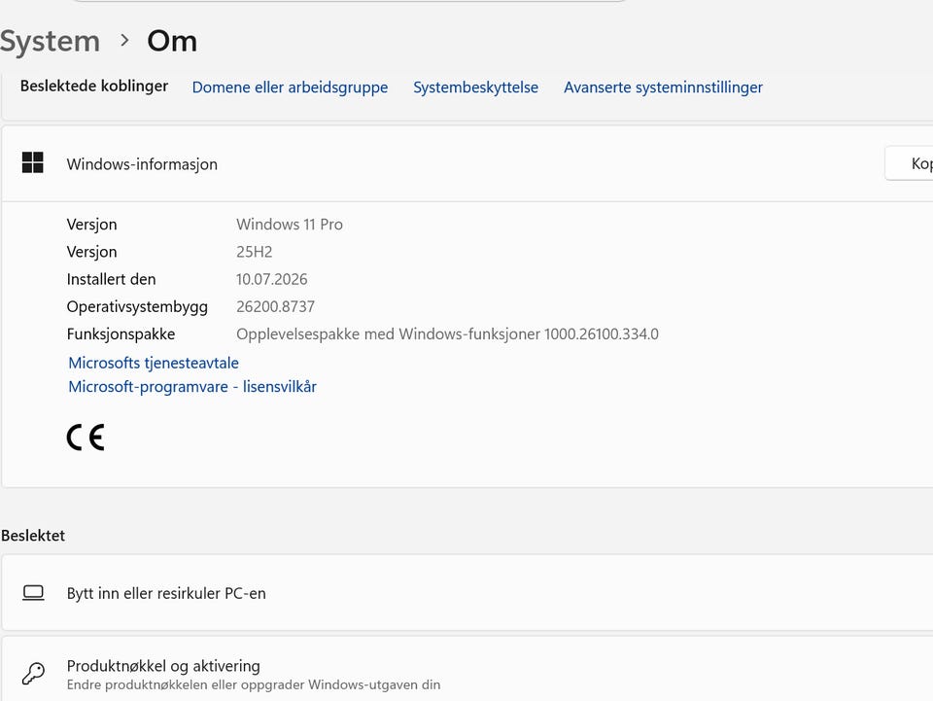The image size is (933, 701).
Task: Click the Funksjonspakke label
Action: point(121,334)
